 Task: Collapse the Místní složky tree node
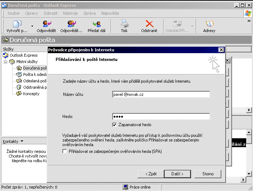click(x=5, y=62)
